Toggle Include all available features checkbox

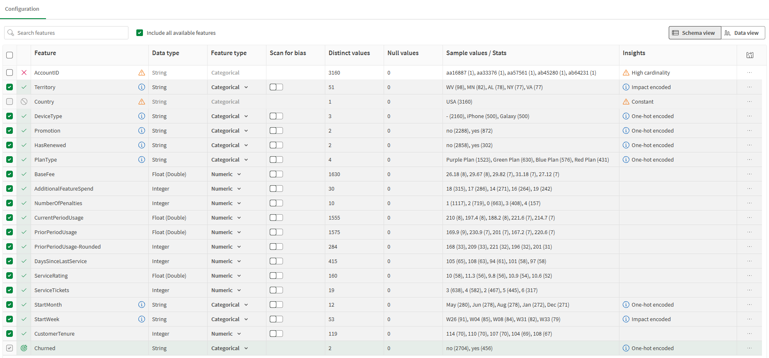(140, 33)
